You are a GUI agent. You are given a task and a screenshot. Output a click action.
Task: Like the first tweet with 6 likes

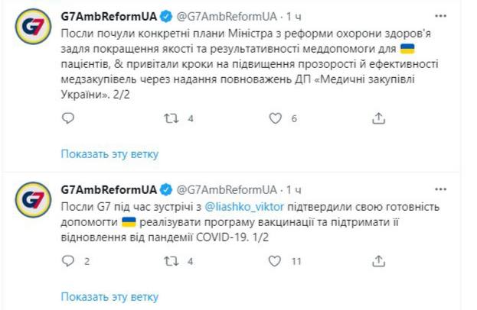tap(276, 118)
